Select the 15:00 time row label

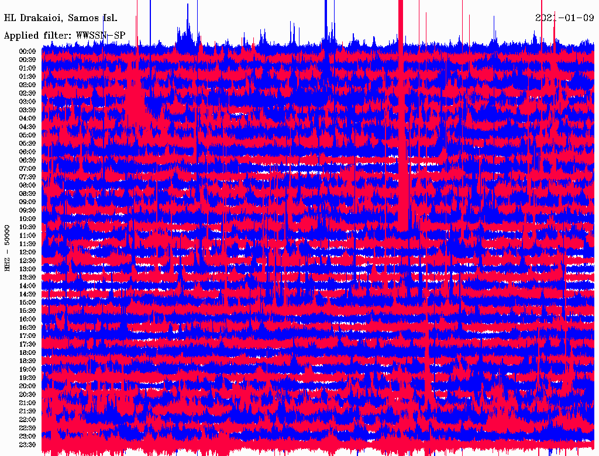point(27,302)
